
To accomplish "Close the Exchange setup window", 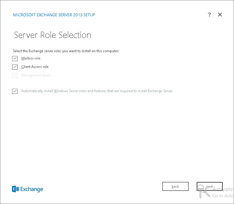I will [220, 15].
